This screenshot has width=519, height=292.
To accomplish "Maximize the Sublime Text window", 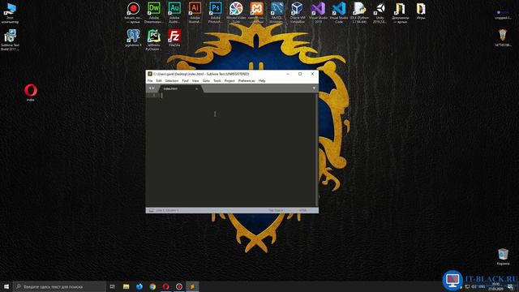I will coord(300,74).
